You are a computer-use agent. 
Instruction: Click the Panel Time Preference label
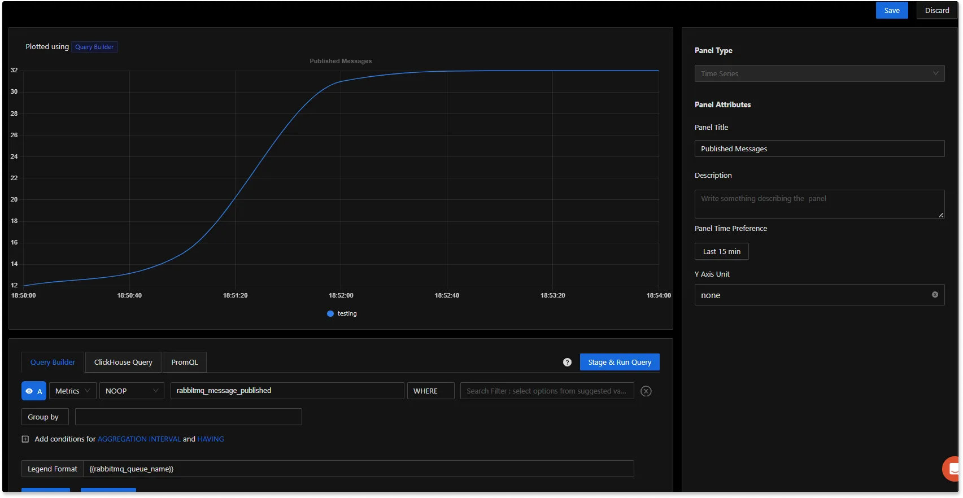point(731,228)
